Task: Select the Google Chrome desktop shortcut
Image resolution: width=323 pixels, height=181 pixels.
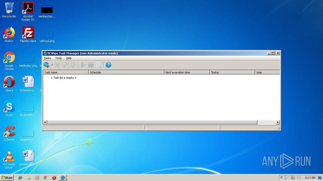Action: coord(9,61)
